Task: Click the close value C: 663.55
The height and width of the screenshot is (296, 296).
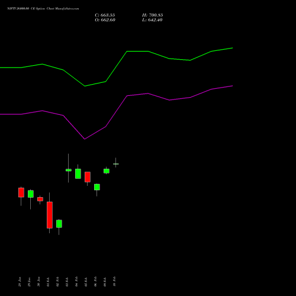Action: pos(105,15)
